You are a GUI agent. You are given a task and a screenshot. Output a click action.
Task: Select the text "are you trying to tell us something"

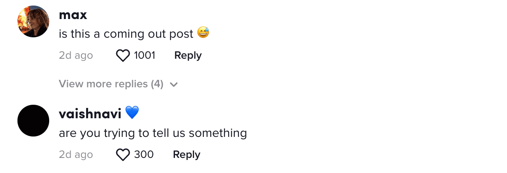(x=153, y=133)
